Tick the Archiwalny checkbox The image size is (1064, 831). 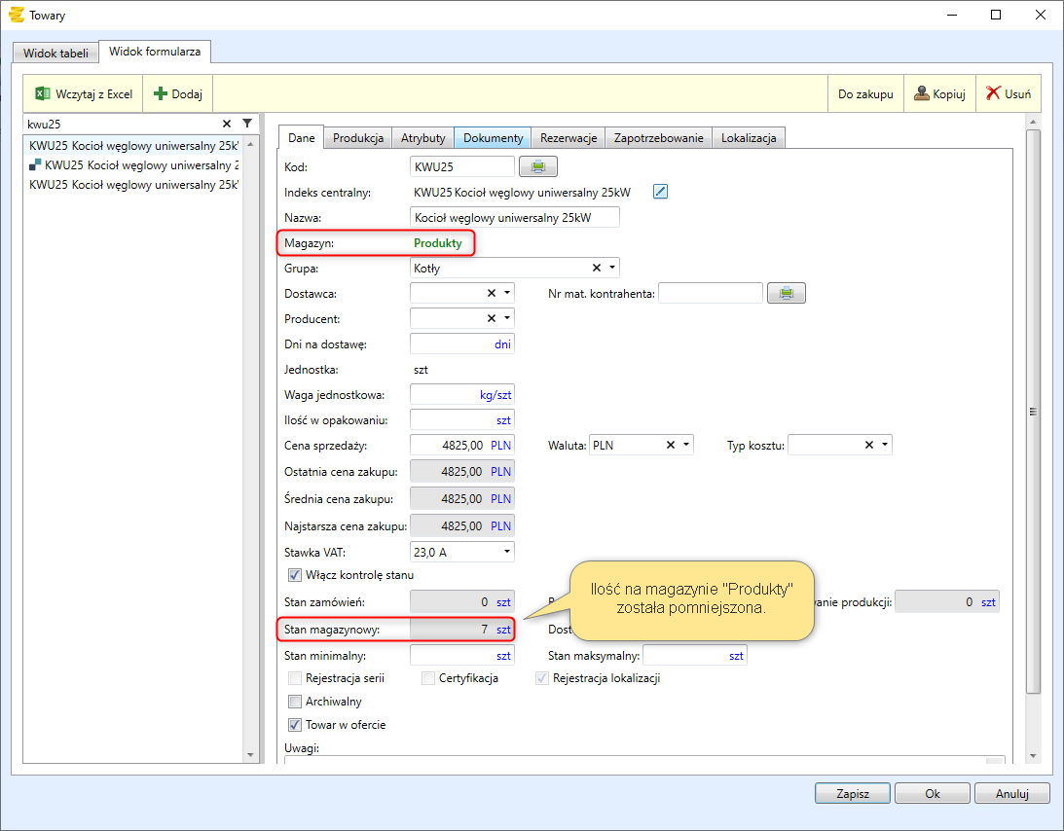296,702
